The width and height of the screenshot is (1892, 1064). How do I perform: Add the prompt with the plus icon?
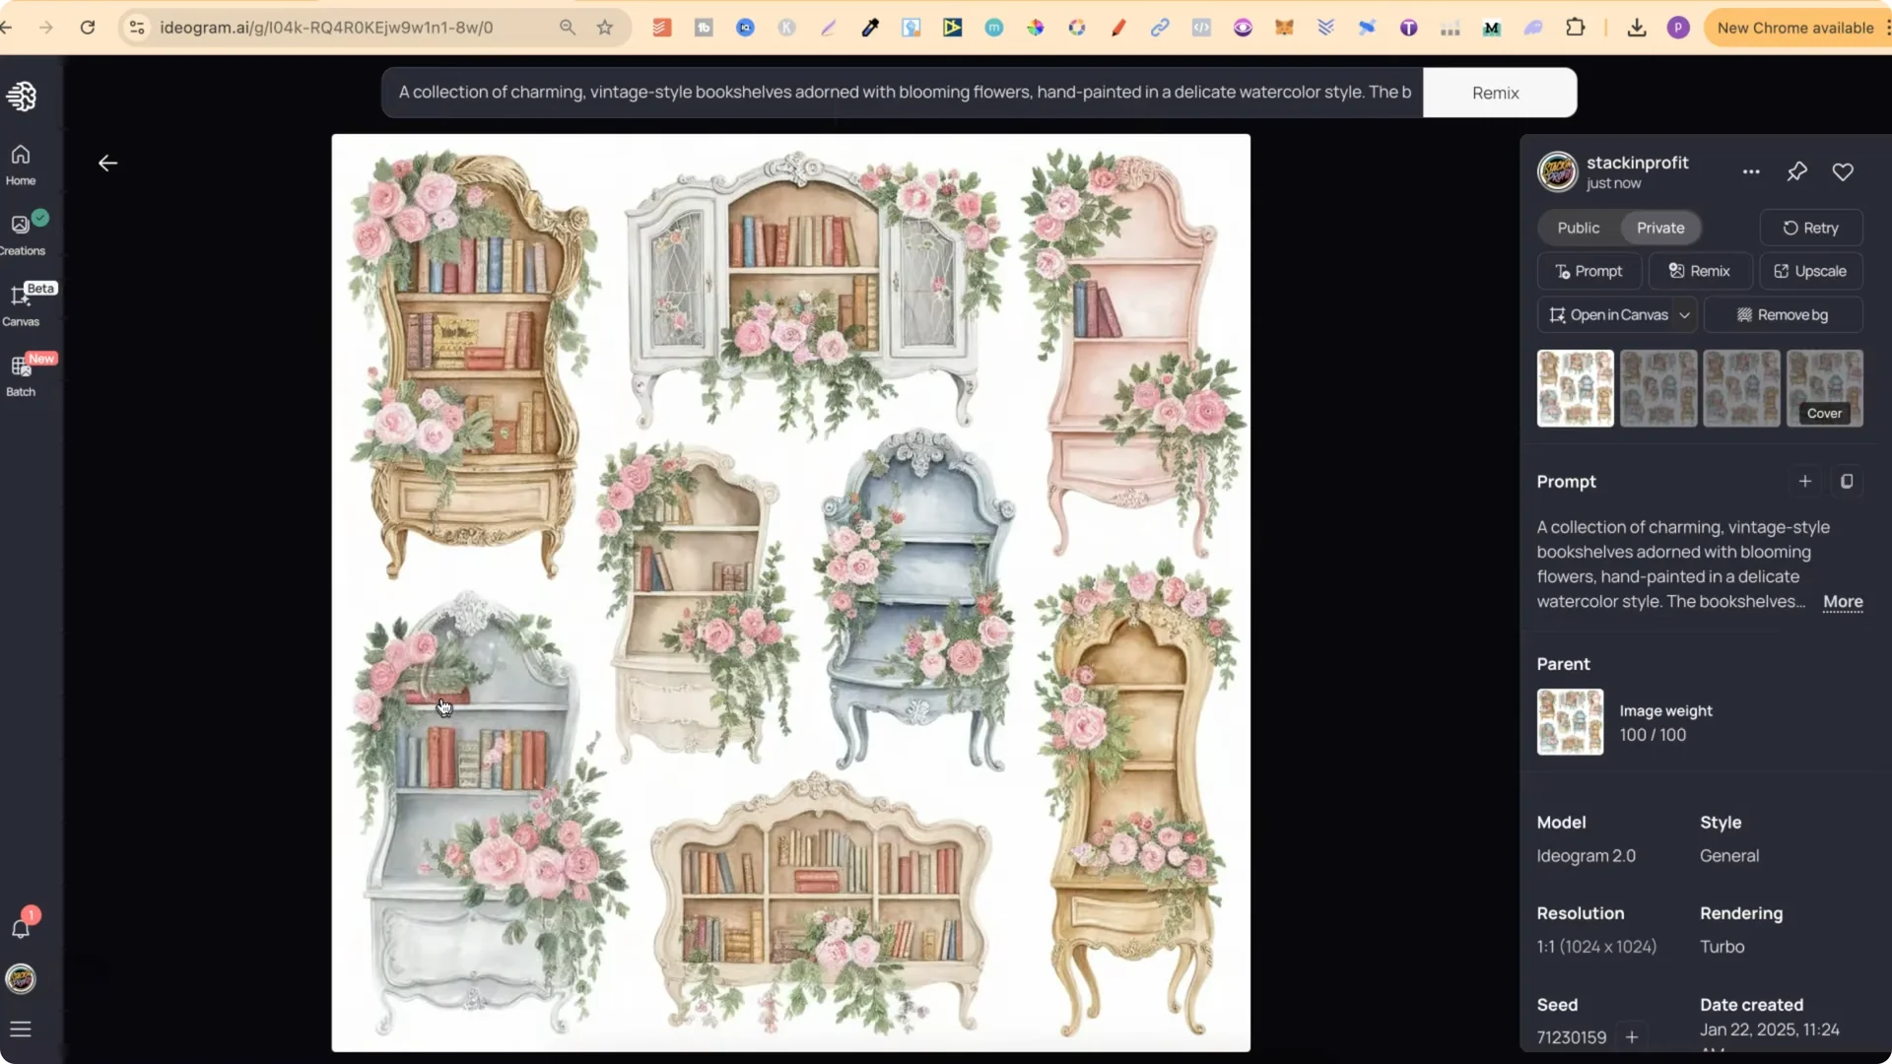(1804, 482)
